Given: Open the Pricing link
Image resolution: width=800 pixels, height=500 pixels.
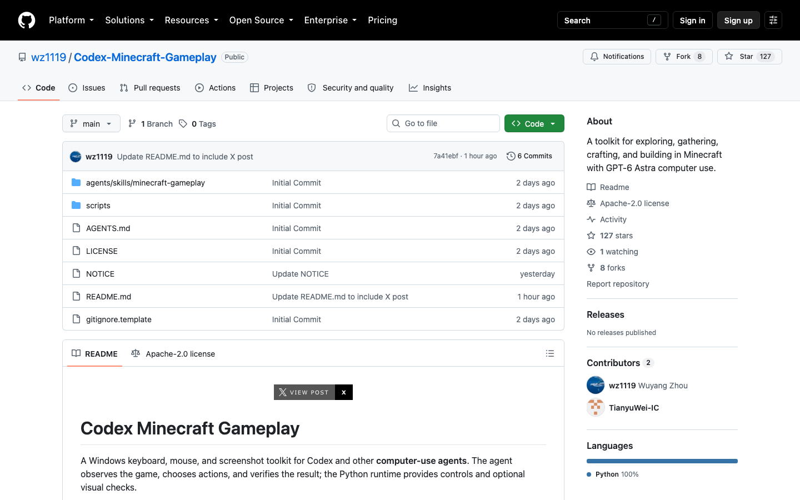Looking at the screenshot, I should click(x=383, y=20).
